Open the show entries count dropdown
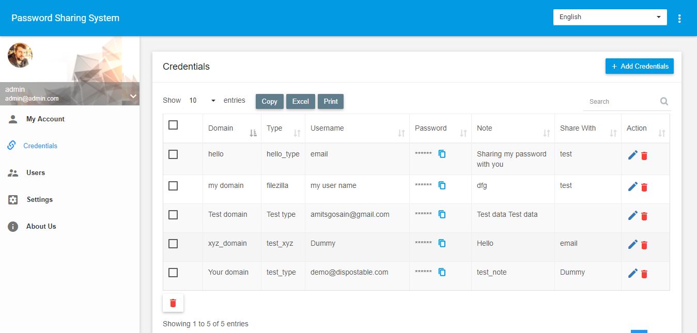This screenshot has height=333, width=697. [202, 101]
